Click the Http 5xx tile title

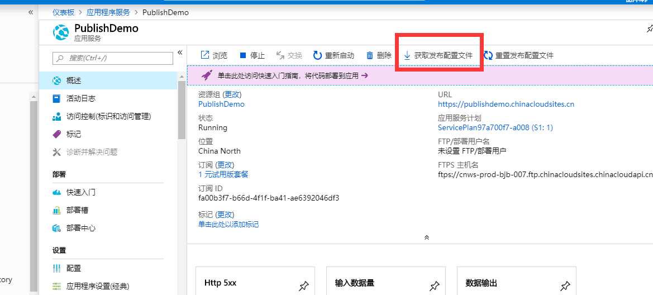[x=220, y=283]
